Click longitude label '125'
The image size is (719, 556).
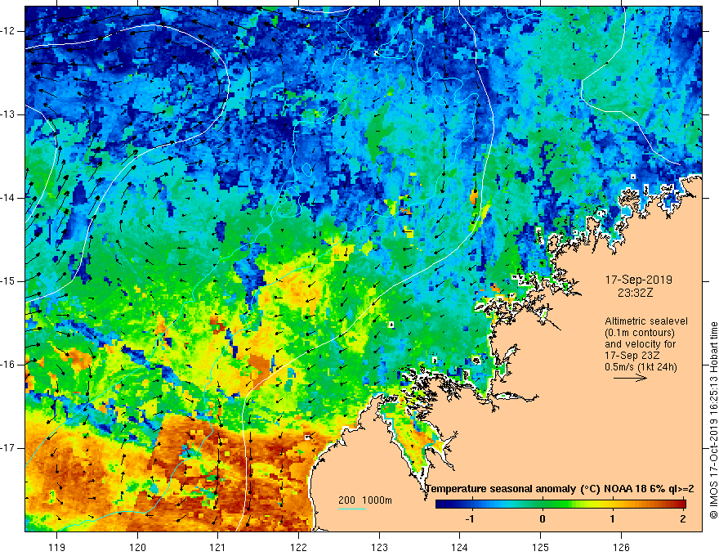pos(541,547)
